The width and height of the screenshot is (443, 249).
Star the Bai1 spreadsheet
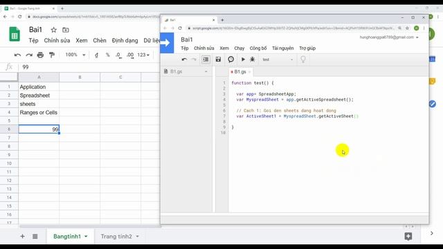point(54,30)
